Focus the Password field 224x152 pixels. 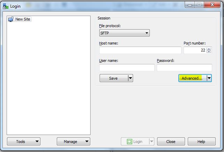184,67
